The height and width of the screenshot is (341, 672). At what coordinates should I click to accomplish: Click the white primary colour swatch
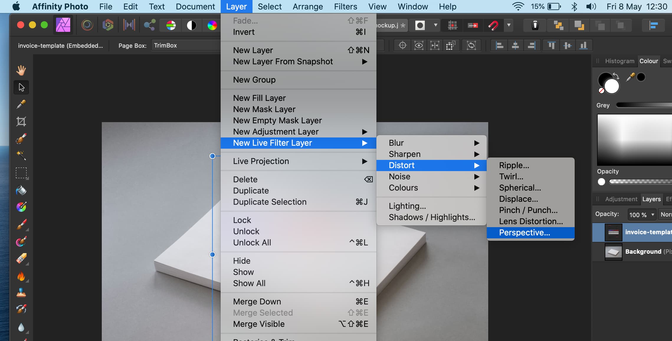[612, 86]
